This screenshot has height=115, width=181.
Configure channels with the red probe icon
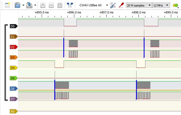pyautogui.click(x=121, y=5)
